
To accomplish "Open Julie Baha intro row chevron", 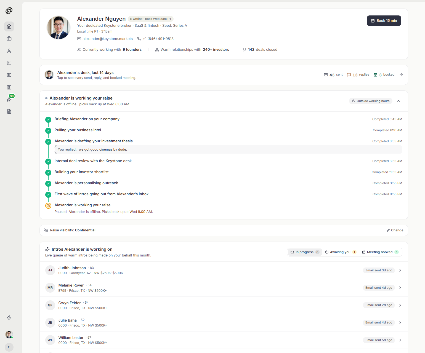I will [400, 322].
